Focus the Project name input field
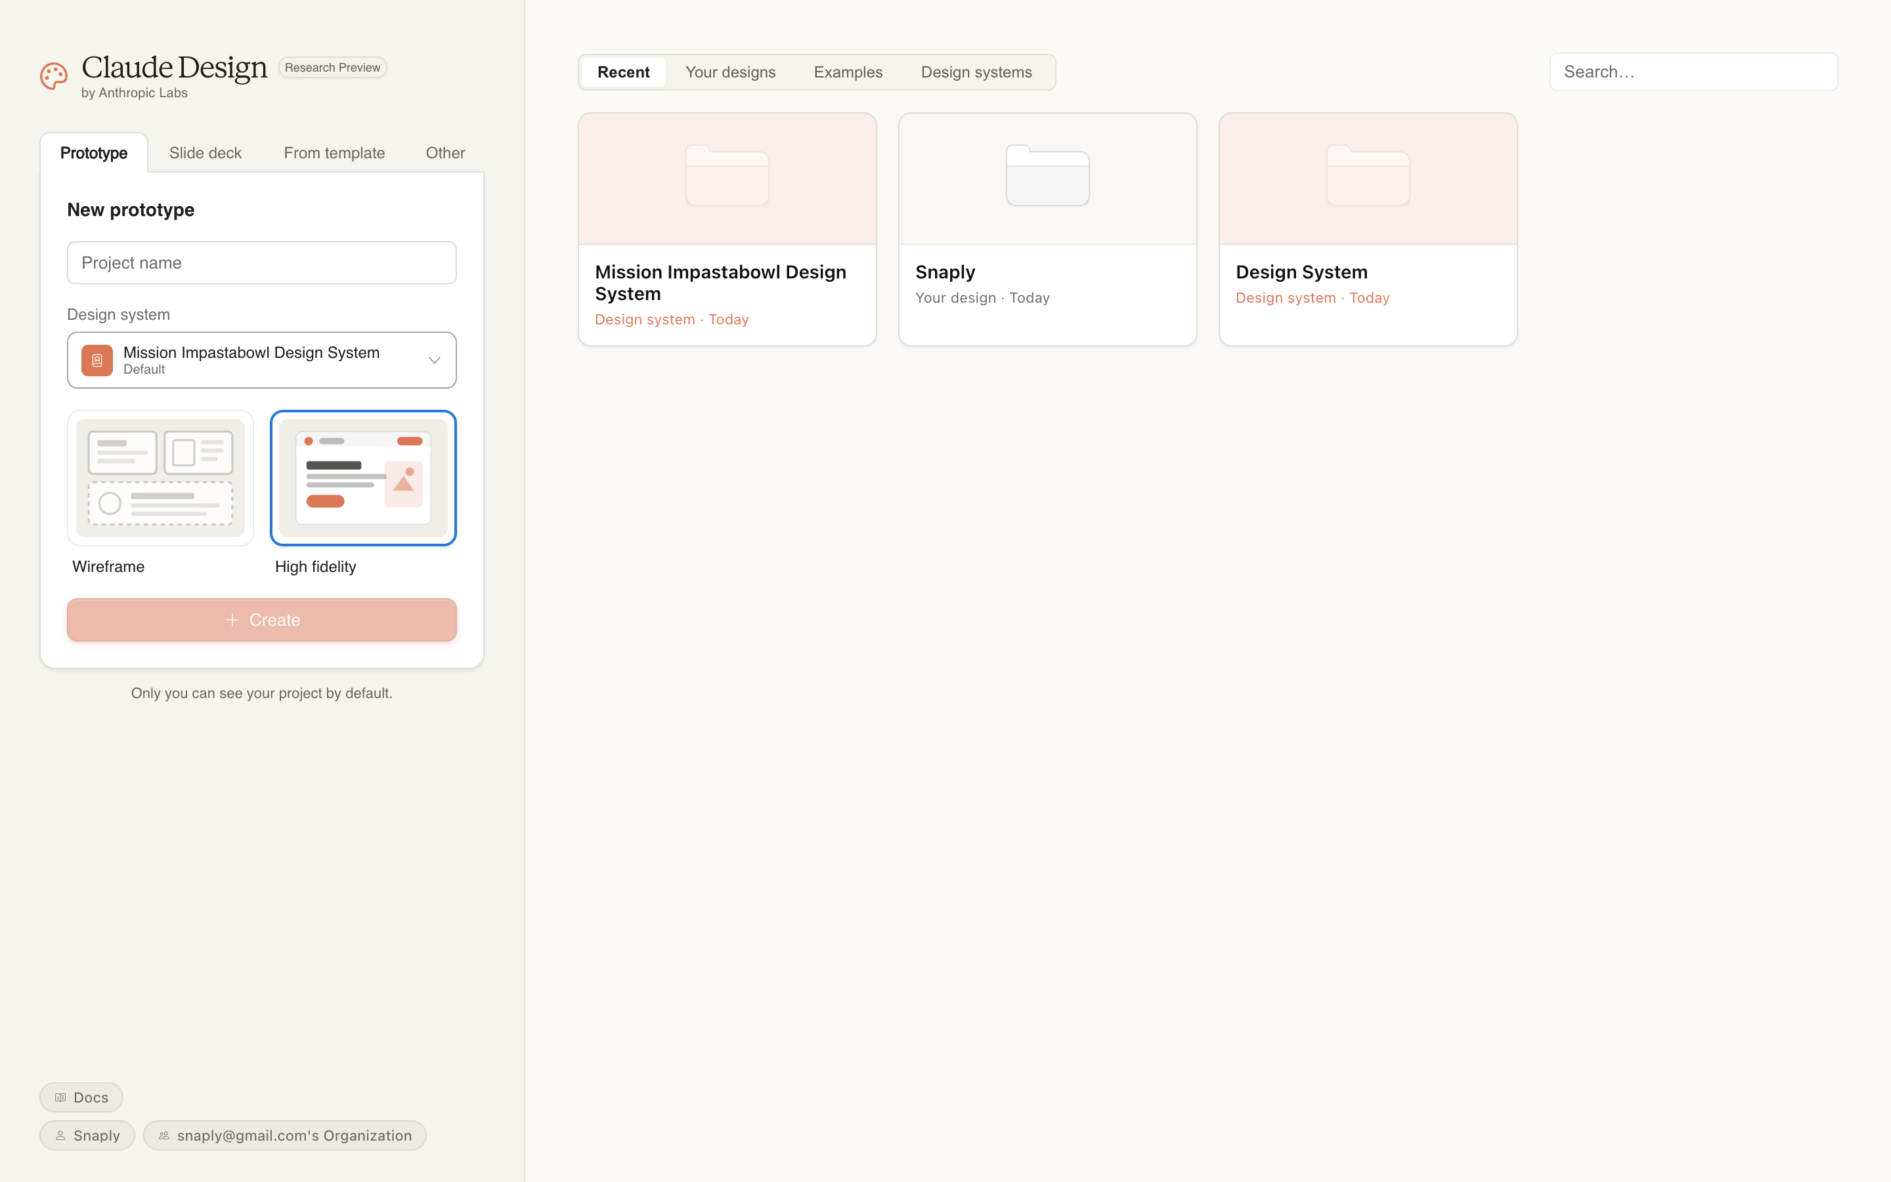The height and width of the screenshot is (1182, 1891). pyautogui.click(x=262, y=263)
